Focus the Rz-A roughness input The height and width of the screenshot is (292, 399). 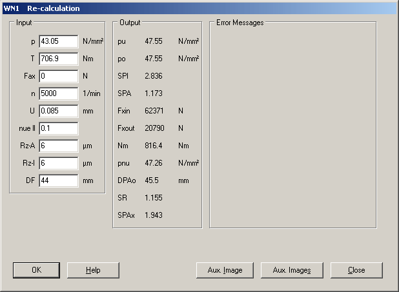[x=58, y=146]
